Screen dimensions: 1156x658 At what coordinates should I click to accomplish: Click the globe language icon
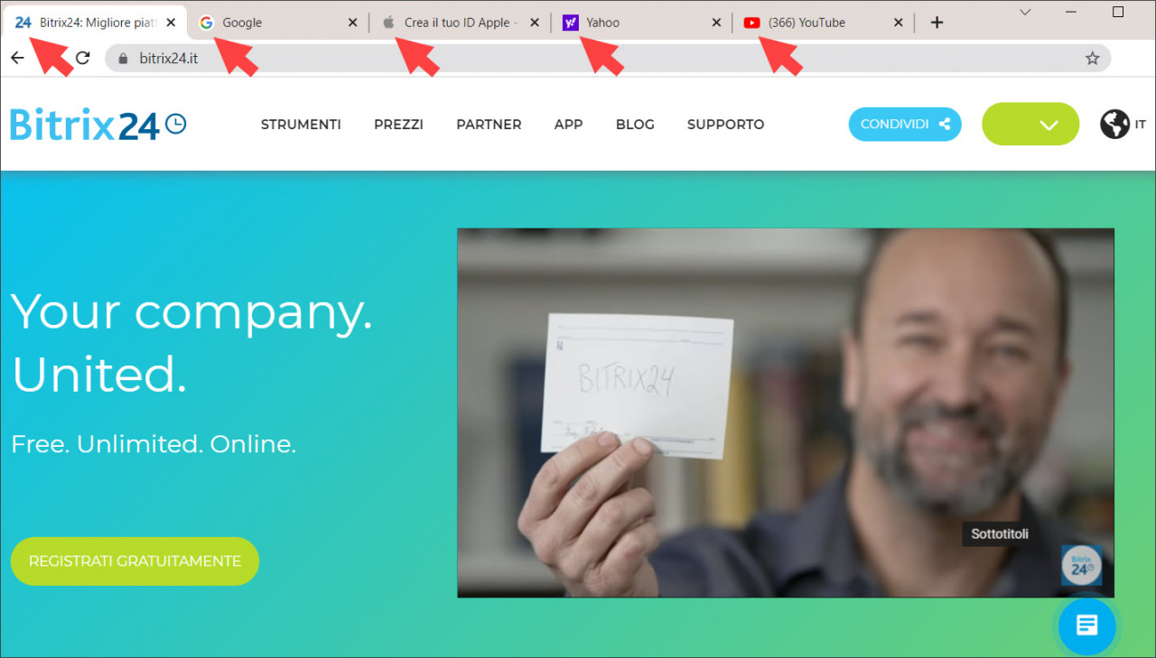tap(1114, 124)
